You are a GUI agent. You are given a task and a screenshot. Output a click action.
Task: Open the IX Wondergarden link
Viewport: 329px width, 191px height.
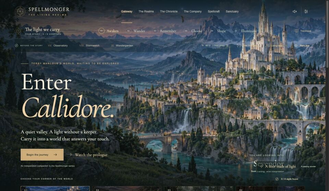[x=122, y=45]
